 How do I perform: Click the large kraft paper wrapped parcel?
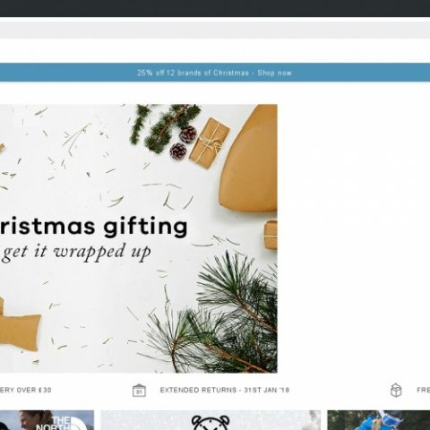[x=248, y=159]
